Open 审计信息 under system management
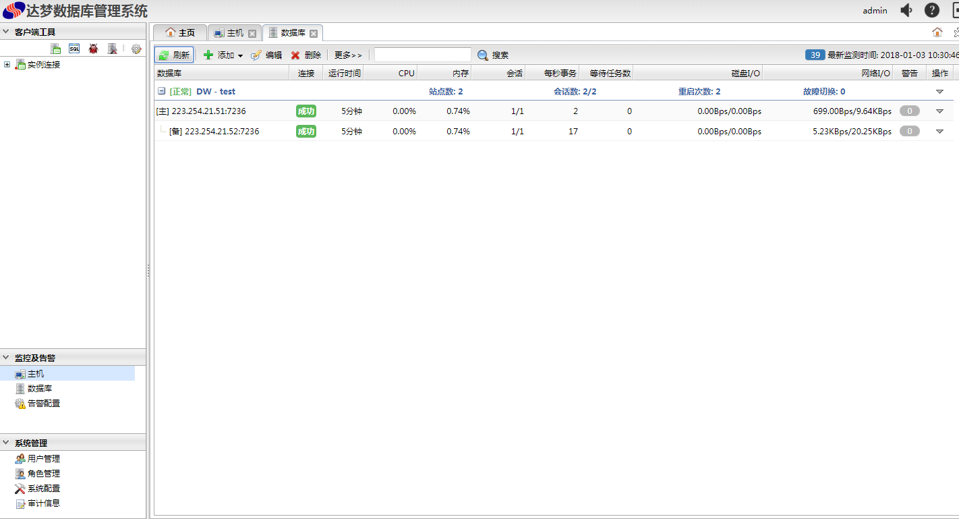 tap(43, 503)
